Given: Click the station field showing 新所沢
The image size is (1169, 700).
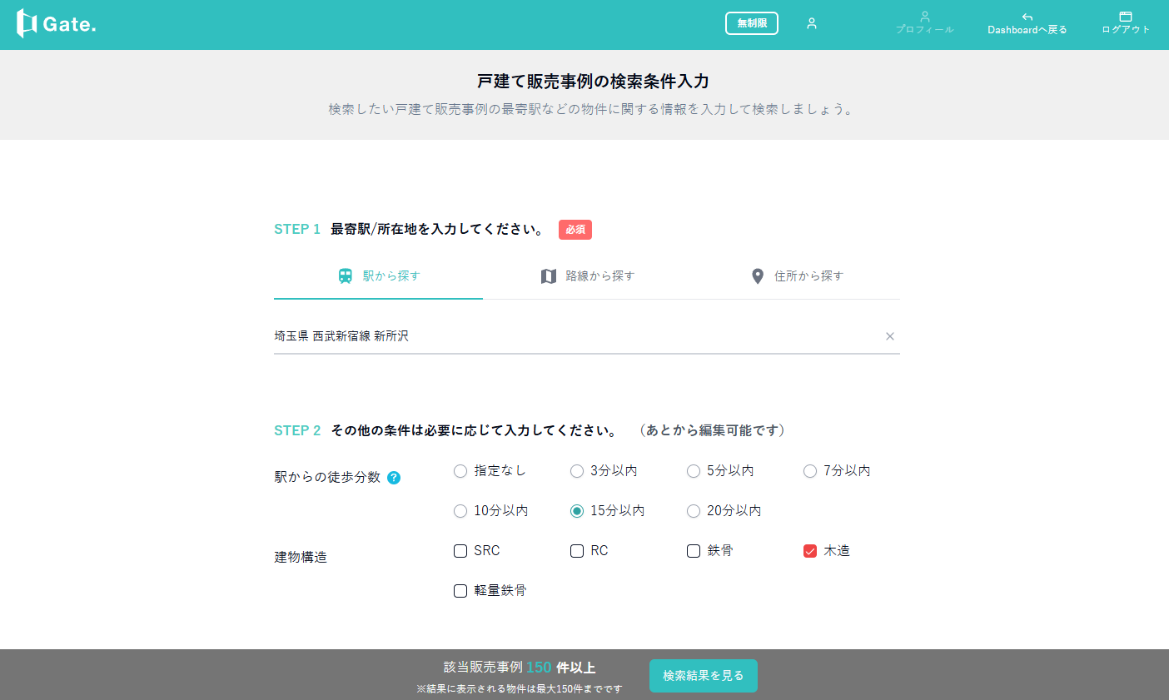Looking at the screenshot, I should point(575,336).
